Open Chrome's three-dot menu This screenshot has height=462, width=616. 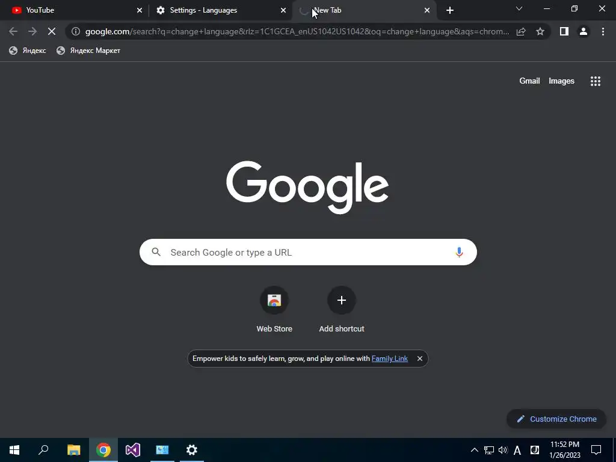(x=603, y=31)
